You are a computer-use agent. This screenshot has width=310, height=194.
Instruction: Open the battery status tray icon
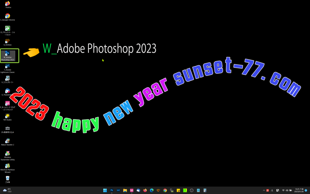point(290,191)
